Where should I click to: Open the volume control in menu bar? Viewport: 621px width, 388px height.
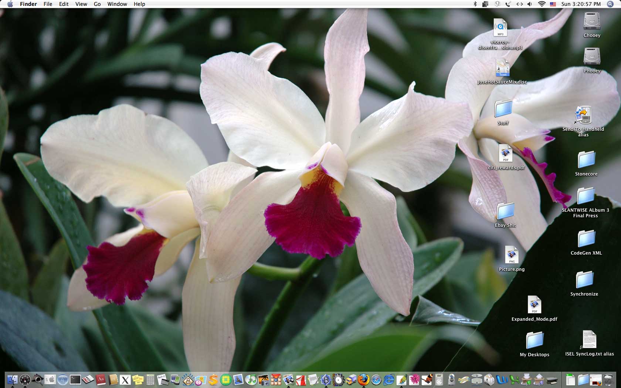[530, 4]
